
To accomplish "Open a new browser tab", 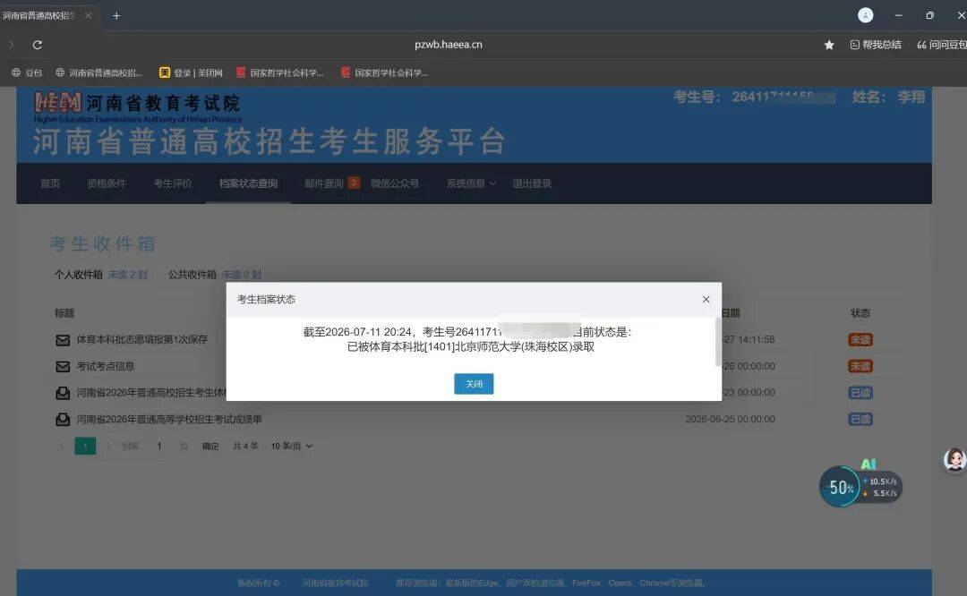I will point(116,16).
